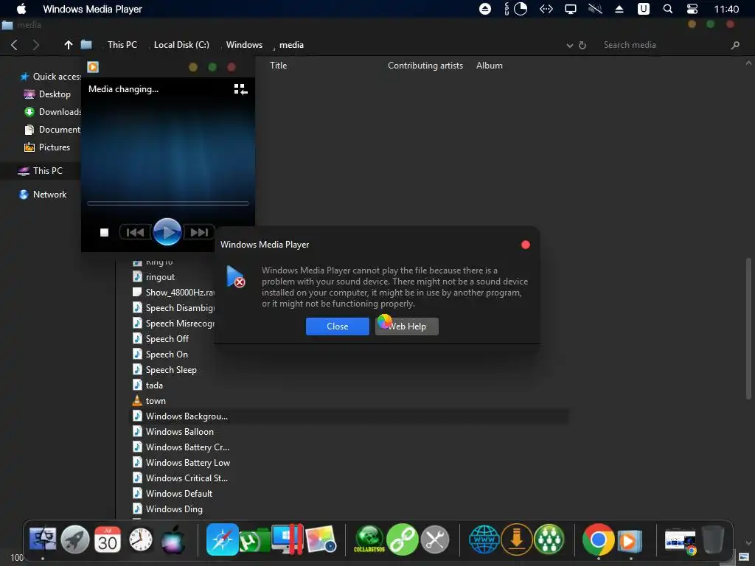Refresh the media folder

(582, 45)
